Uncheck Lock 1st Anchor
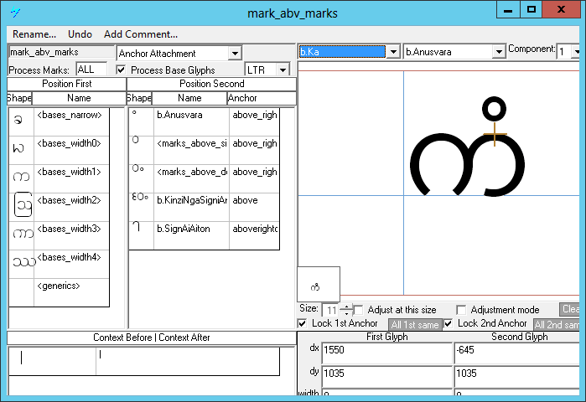 pyautogui.click(x=303, y=323)
